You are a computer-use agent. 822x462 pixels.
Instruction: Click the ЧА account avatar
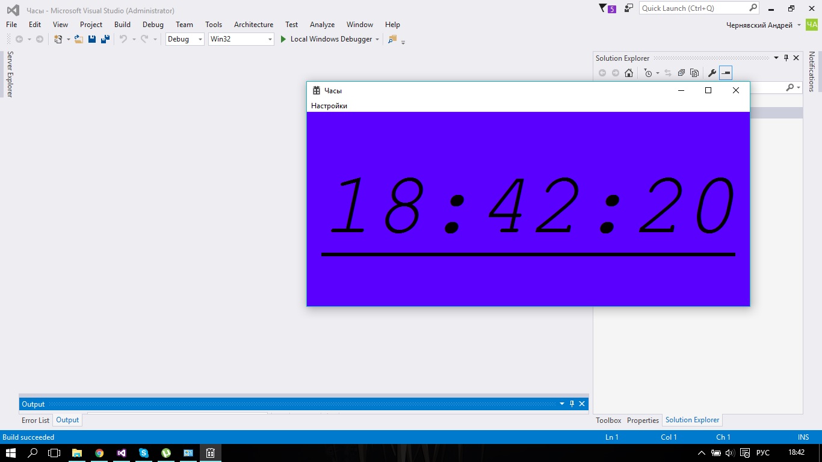pos(812,25)
